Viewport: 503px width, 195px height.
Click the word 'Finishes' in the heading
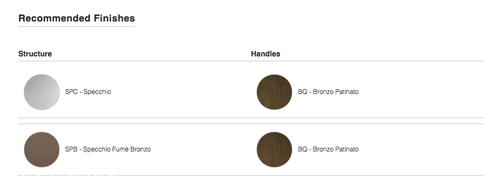click(115, 18)
